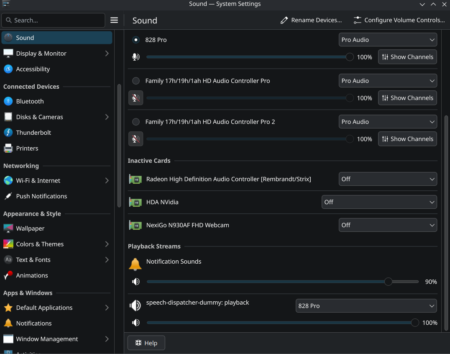This screenshot has height=354, width=450.
Task: Select Audio Controller Pro 2 radio button
Action: pos(136,122)
